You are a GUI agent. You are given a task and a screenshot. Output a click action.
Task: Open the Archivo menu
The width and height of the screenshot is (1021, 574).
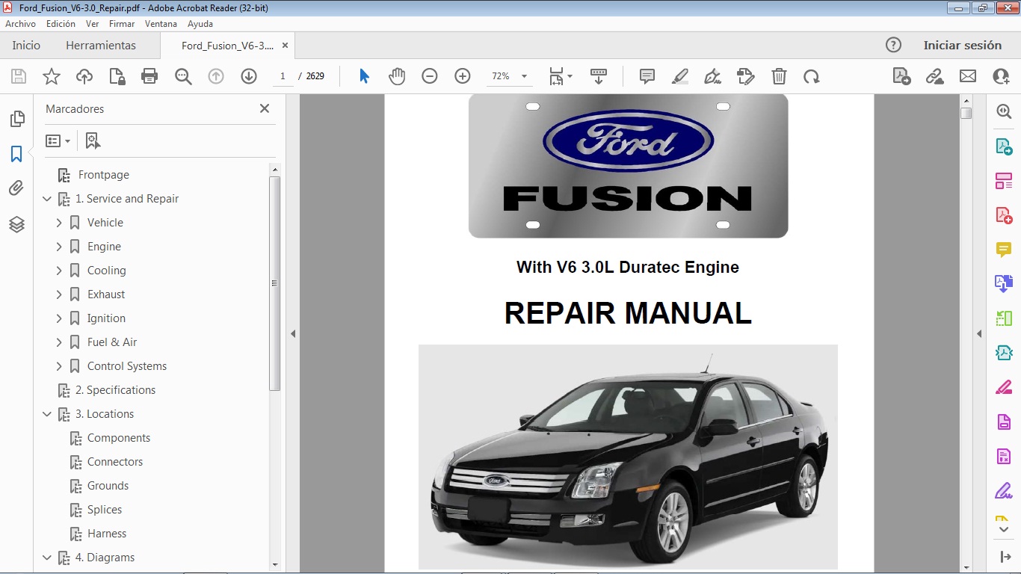(x=20, y=23)
